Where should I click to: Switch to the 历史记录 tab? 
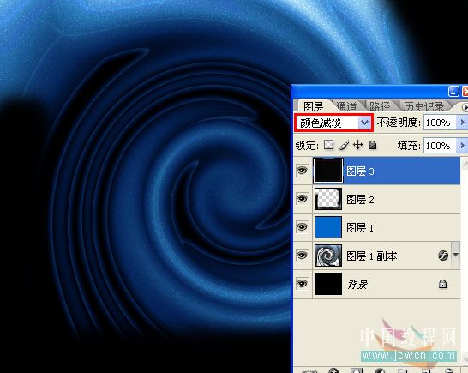click(423, 106)
